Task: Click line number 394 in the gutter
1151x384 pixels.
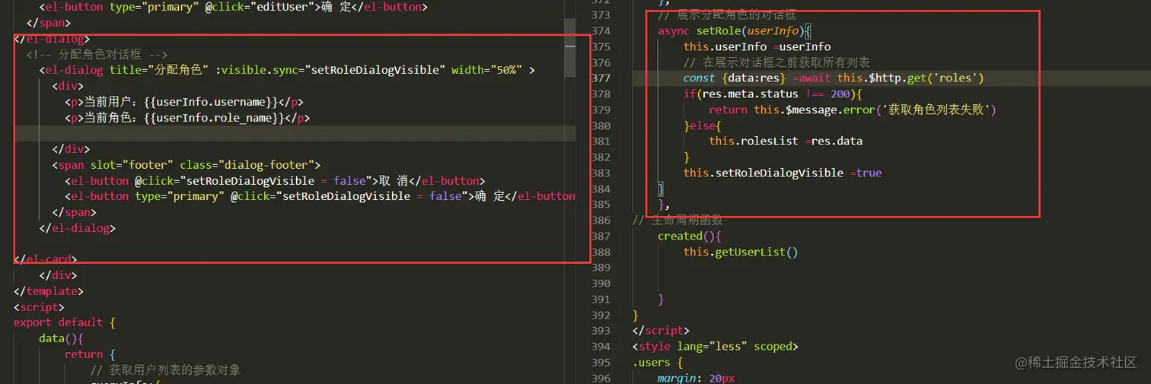Action: [x=601, y=346]
